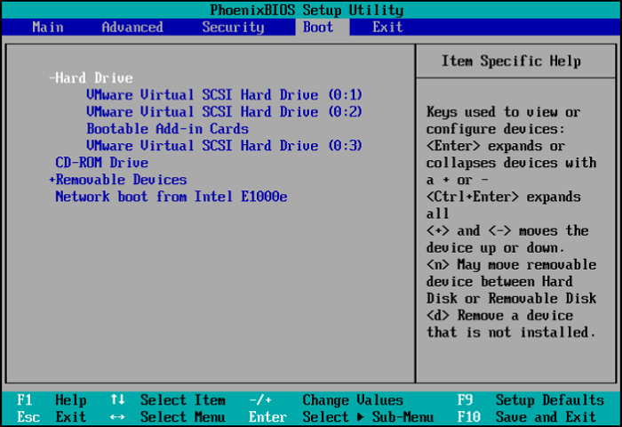The height and width of the screenshot is (427, 622).
Task: Highlight Bootable Add-in Cards entry
Action: click(167, 129)
